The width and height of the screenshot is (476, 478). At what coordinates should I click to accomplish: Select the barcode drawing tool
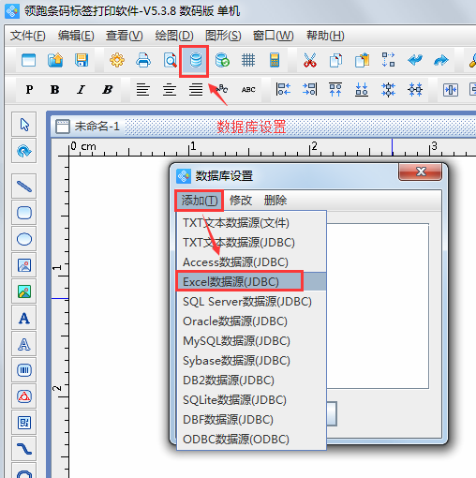pos(24,370)
